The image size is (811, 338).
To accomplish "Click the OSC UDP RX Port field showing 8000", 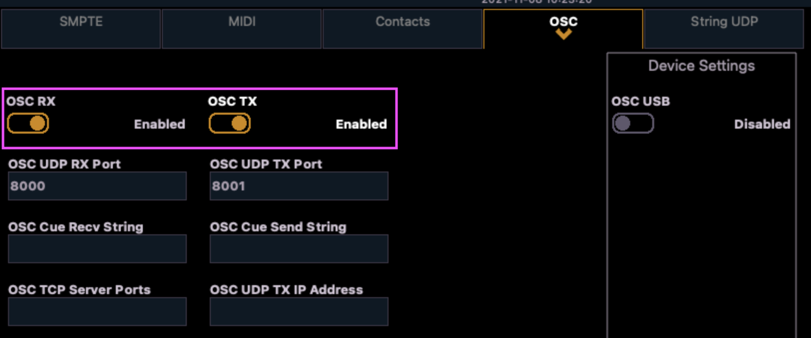I will pyautogui.click(x=97, y=186).
